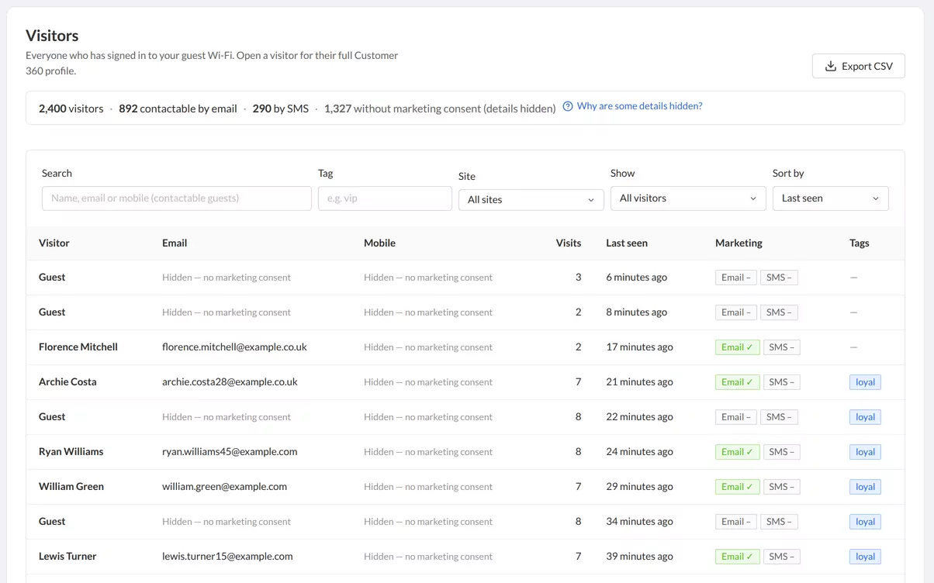Screen dimensions: 934x583
Task: Click the question mark help icon
Action: (568, 106)
